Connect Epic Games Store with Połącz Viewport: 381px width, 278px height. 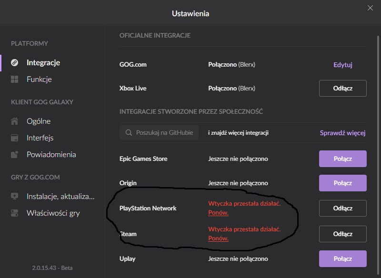[342, 159]
